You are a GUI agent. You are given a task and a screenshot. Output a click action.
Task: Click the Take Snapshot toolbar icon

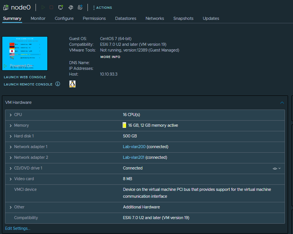80,7
